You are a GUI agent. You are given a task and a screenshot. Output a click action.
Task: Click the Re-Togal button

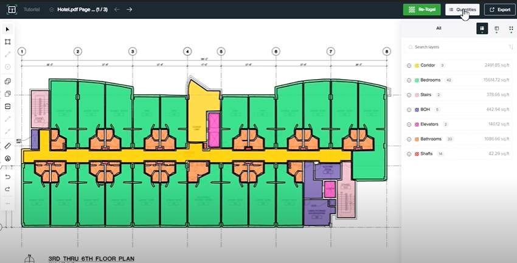(x=422, y=10)
